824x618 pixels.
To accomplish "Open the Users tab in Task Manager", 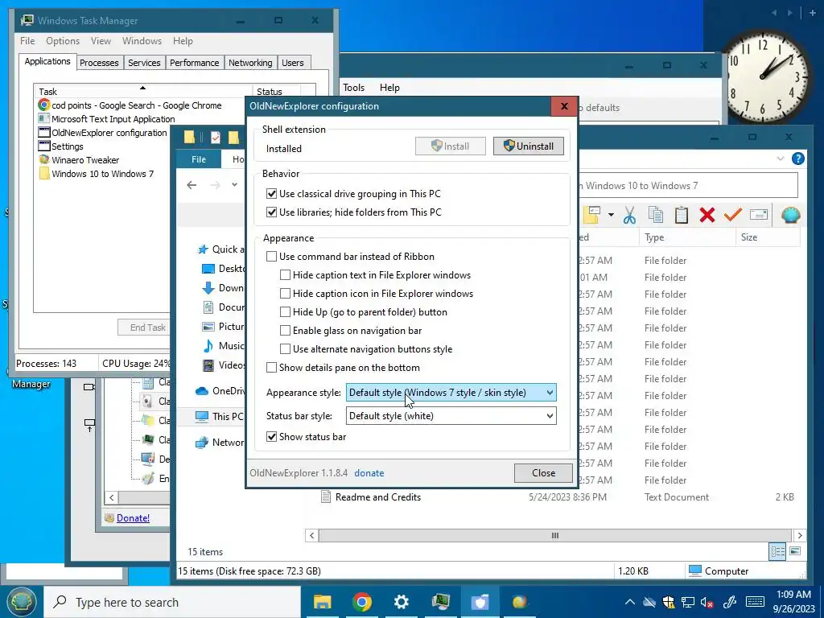I will click(x=293, y=63).
